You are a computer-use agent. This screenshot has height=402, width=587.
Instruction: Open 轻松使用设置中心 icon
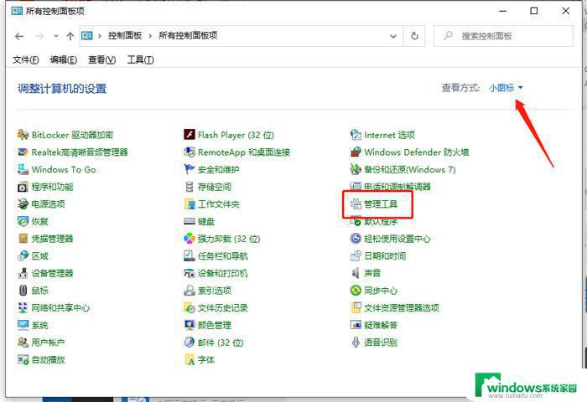tap(356, 239)
